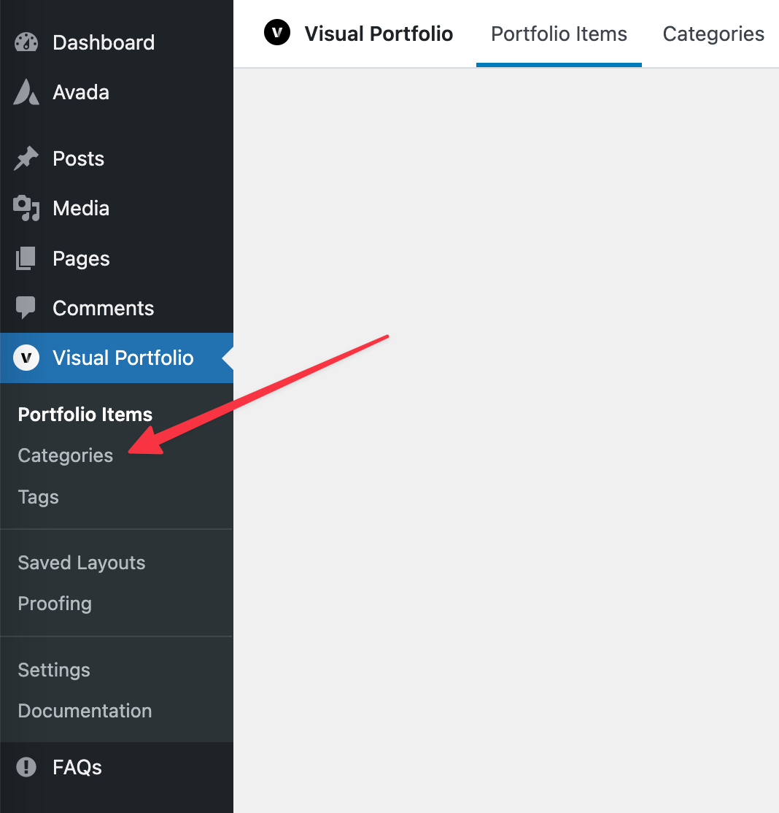Open the Documentation link
The image size is (779, 813).
pyautogui.click(x=85, y=711)
